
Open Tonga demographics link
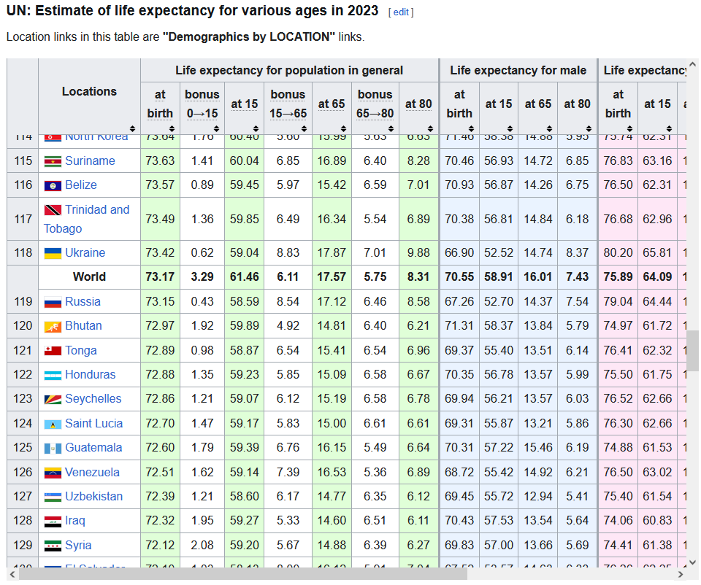coord(81,351)
